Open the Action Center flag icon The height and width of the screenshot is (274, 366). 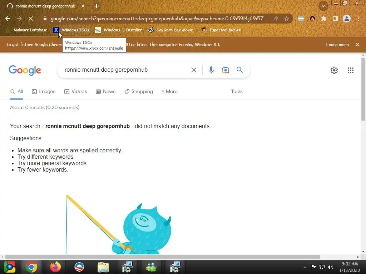313,267
